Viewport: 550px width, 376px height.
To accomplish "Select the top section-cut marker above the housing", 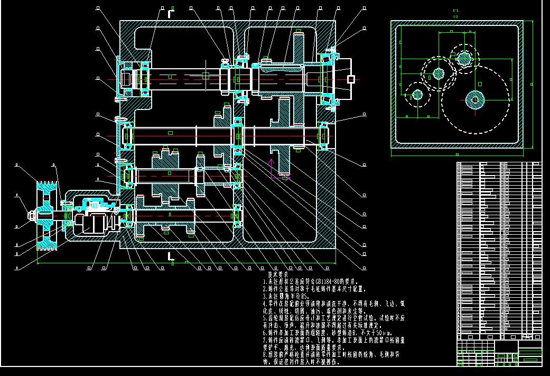I will coord(171,13).
